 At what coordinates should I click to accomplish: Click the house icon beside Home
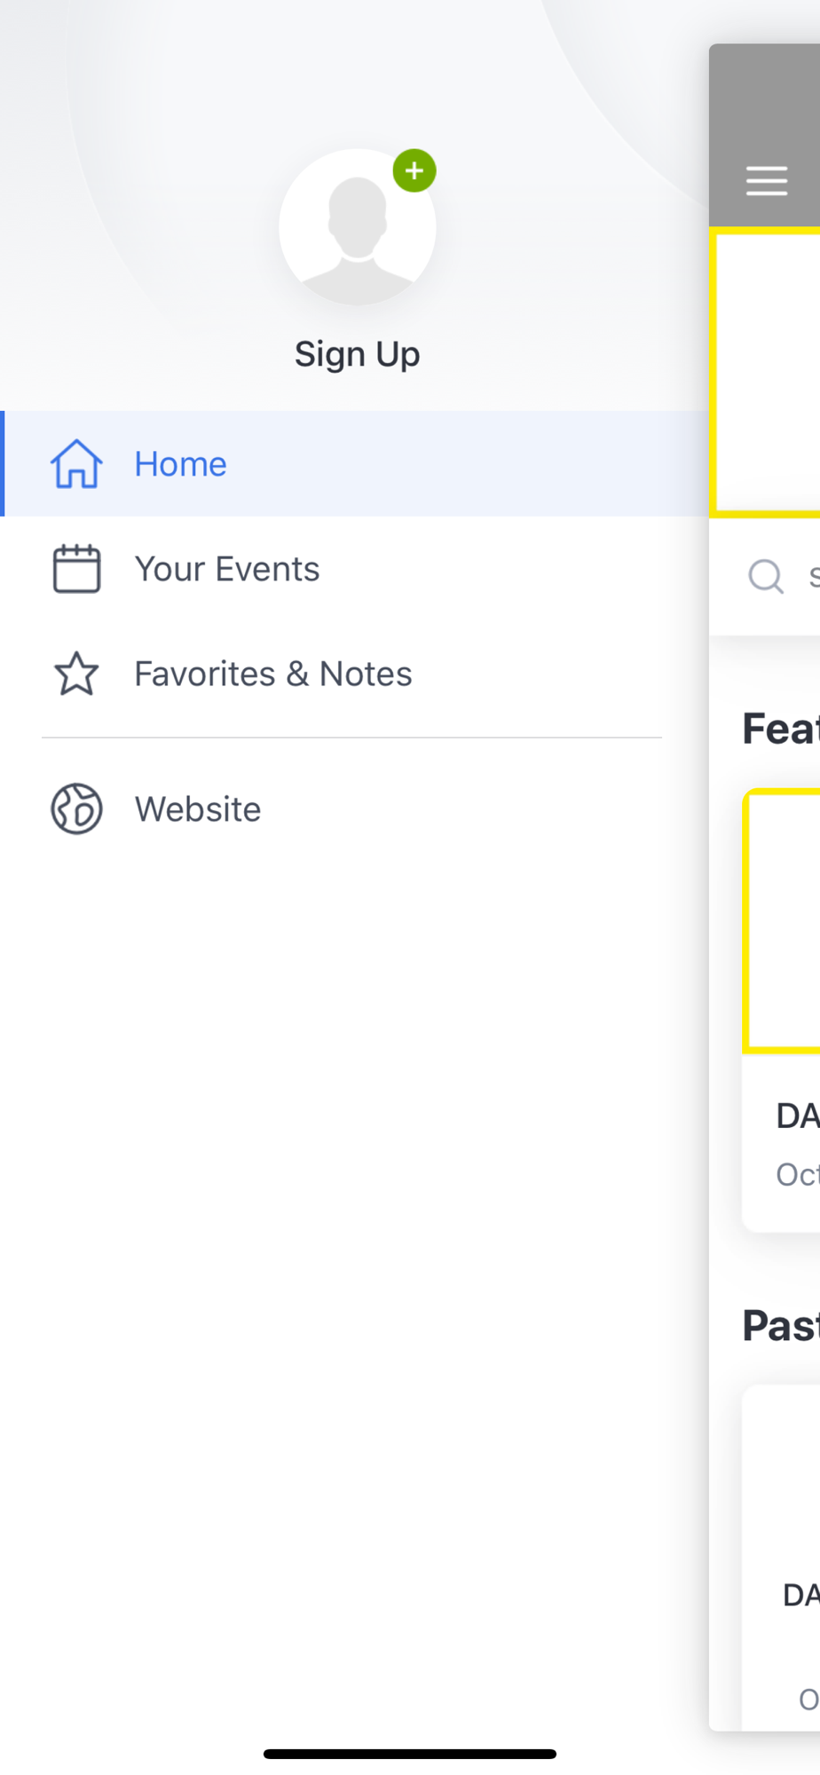[76, 463]
